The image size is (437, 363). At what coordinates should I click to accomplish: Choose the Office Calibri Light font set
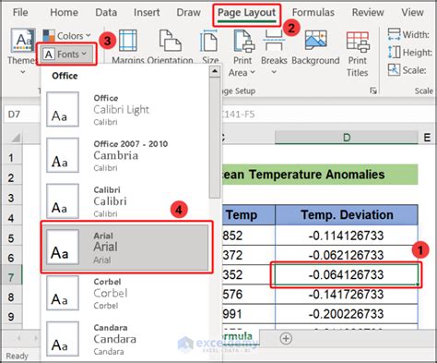125,109
